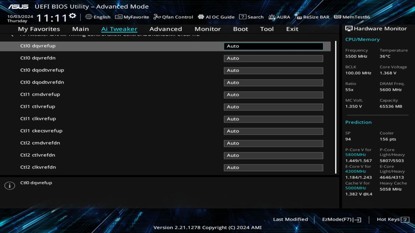View Last Modified changes list
Image resolution: width=415 pixels, height=233 pixels.
click(290, 219)
